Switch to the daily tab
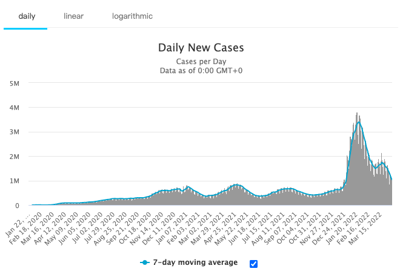400x280 pixels. coord(27,16)
